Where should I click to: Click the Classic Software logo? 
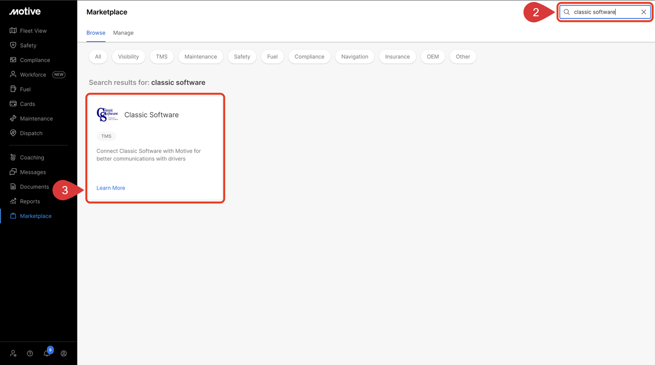108,114
